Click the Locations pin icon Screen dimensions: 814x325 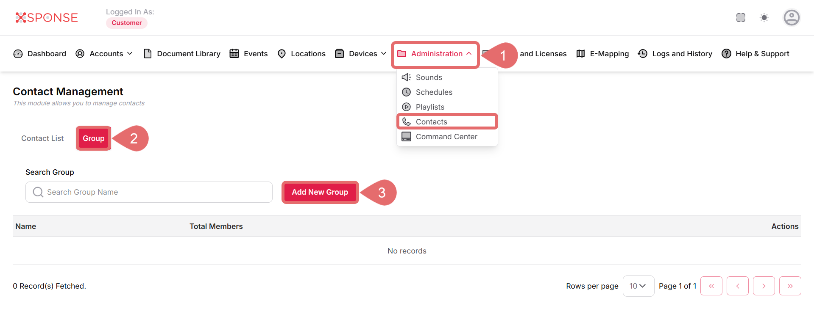pyautogui.click(x=282, y=54)
